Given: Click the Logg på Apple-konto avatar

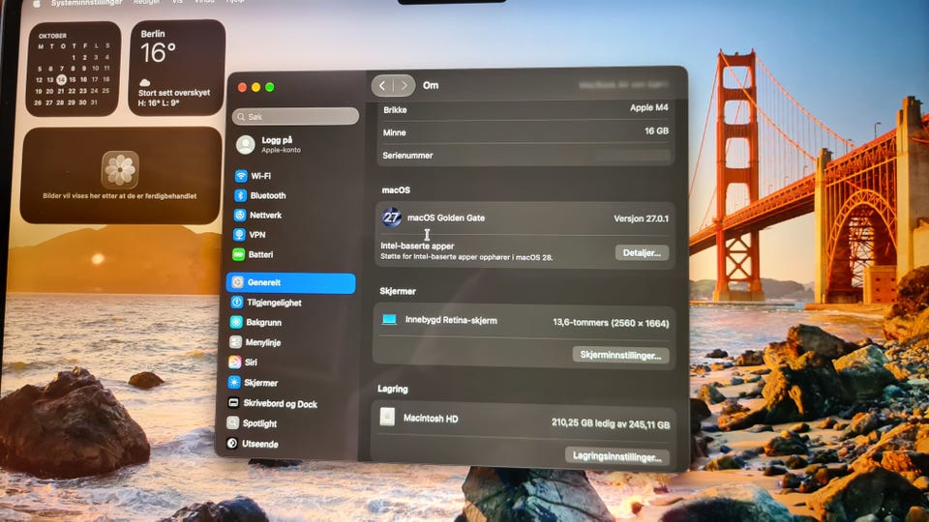Looking at the screenshot, I should click(x=245, y=144).
